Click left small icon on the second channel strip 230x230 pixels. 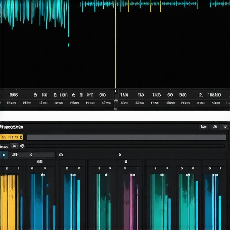pyautogui.click(x=32, y=168)
